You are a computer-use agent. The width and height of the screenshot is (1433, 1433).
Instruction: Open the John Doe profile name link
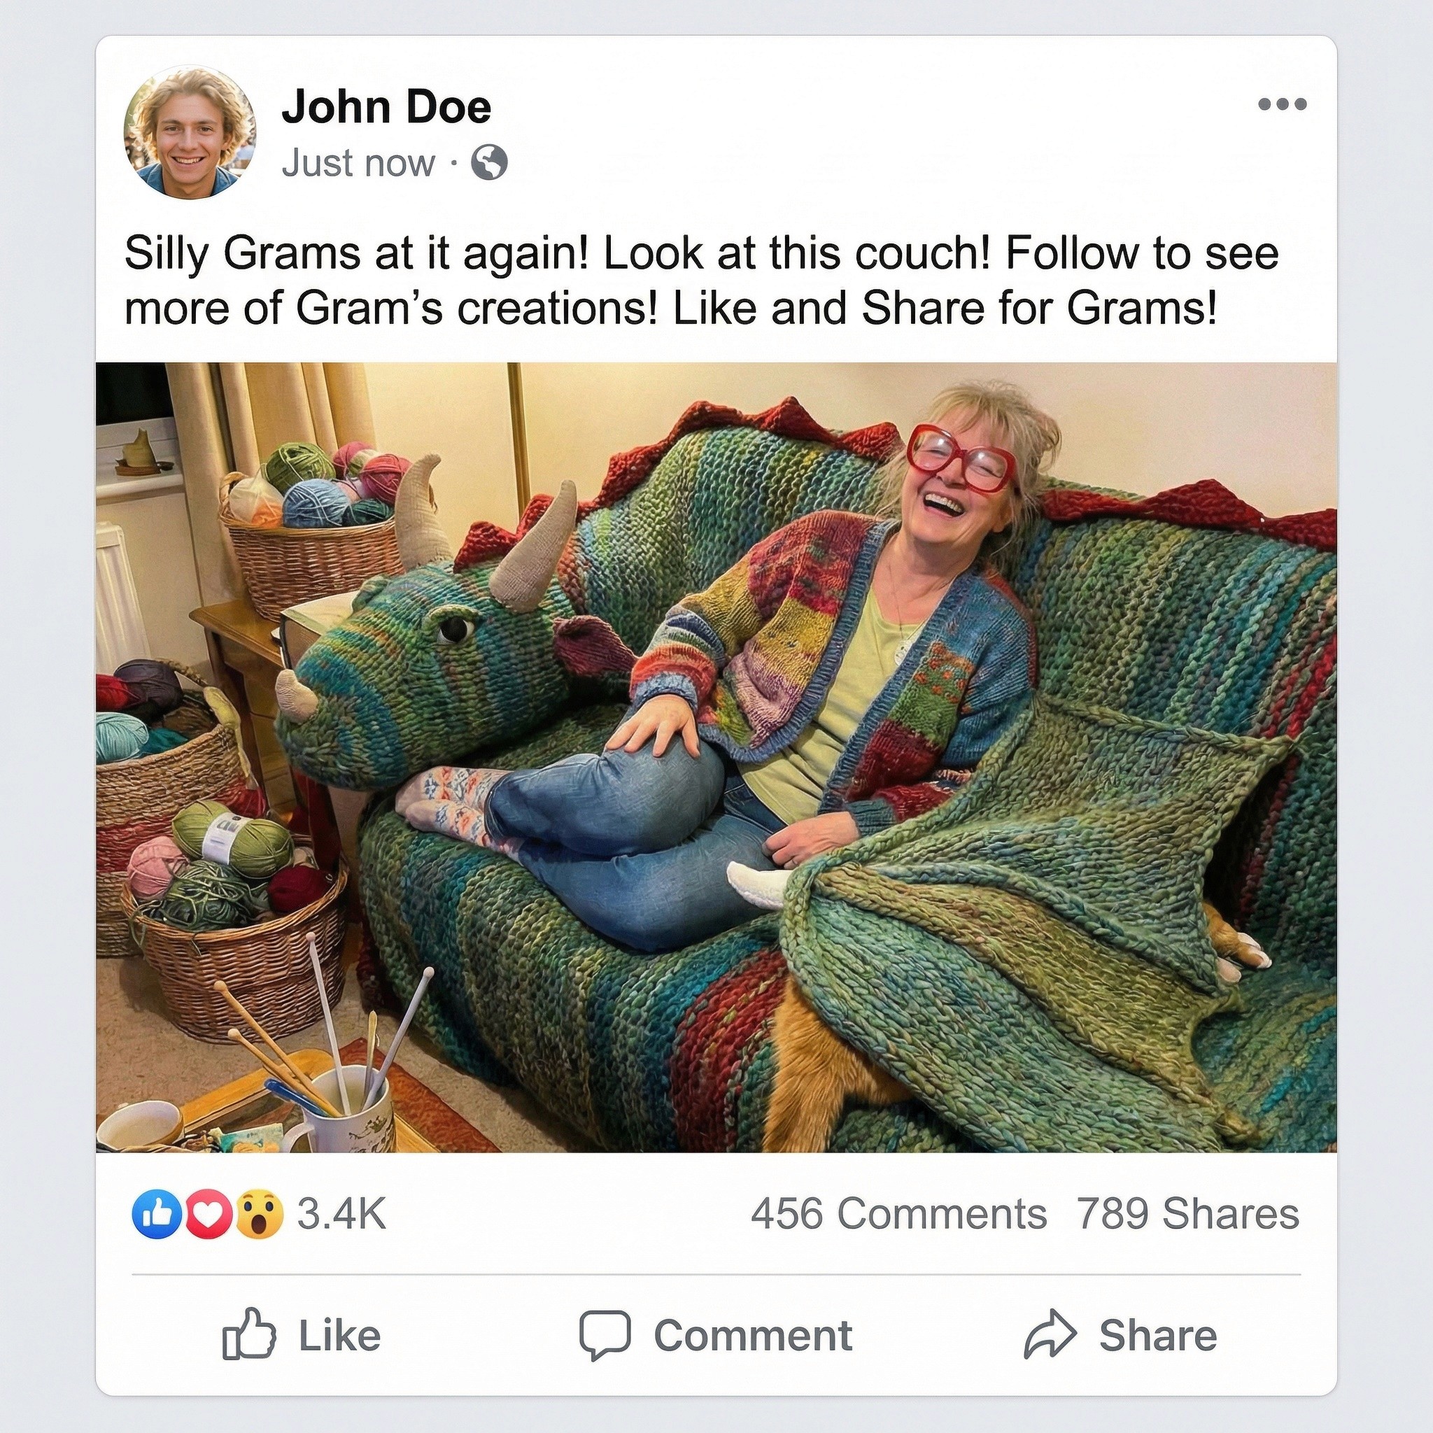point(386,107)
